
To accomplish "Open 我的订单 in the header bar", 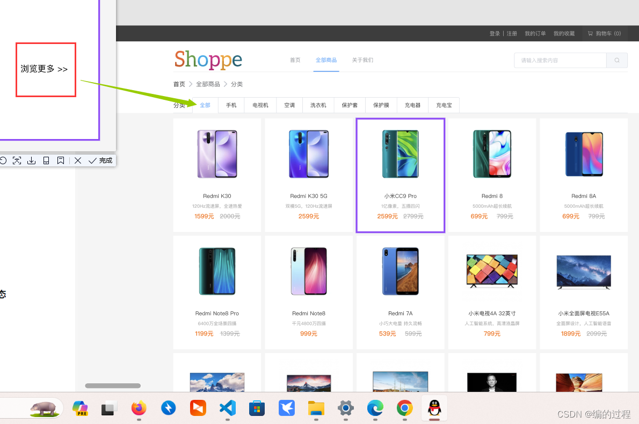I will (x=535, y=33).
